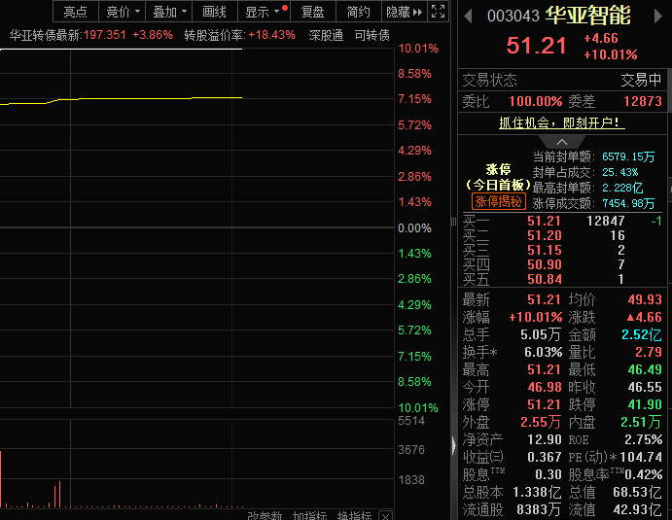Click the 外盘 2.55万 value

[x=541, y=423]
